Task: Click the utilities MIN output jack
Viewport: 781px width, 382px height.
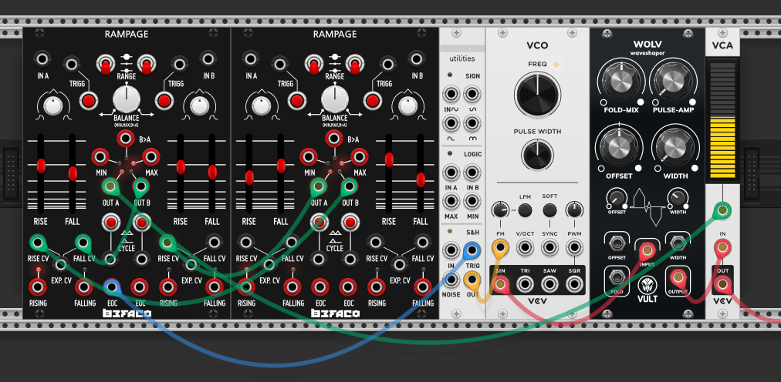Action: click(472, 201)
